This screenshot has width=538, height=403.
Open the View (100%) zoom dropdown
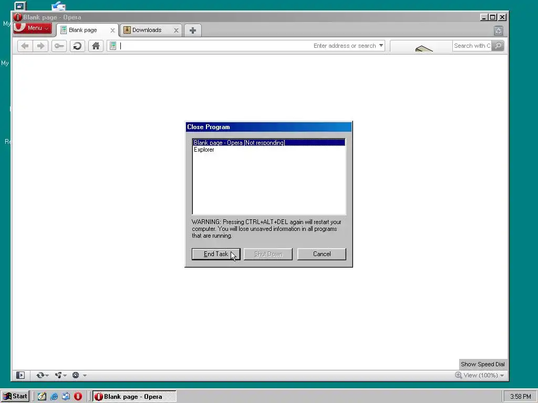(484, 375)
